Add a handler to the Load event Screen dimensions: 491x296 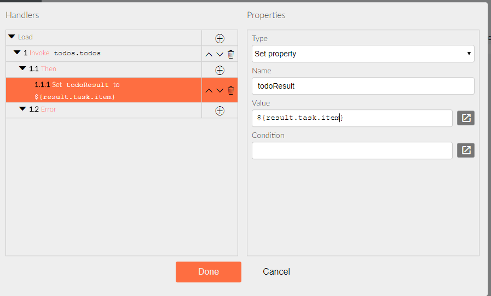tap(219, 38)
